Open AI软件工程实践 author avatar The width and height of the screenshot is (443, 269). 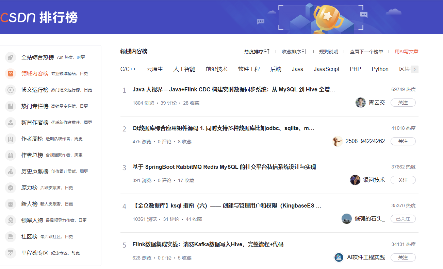pyautogui.click(x=339, y=257)
